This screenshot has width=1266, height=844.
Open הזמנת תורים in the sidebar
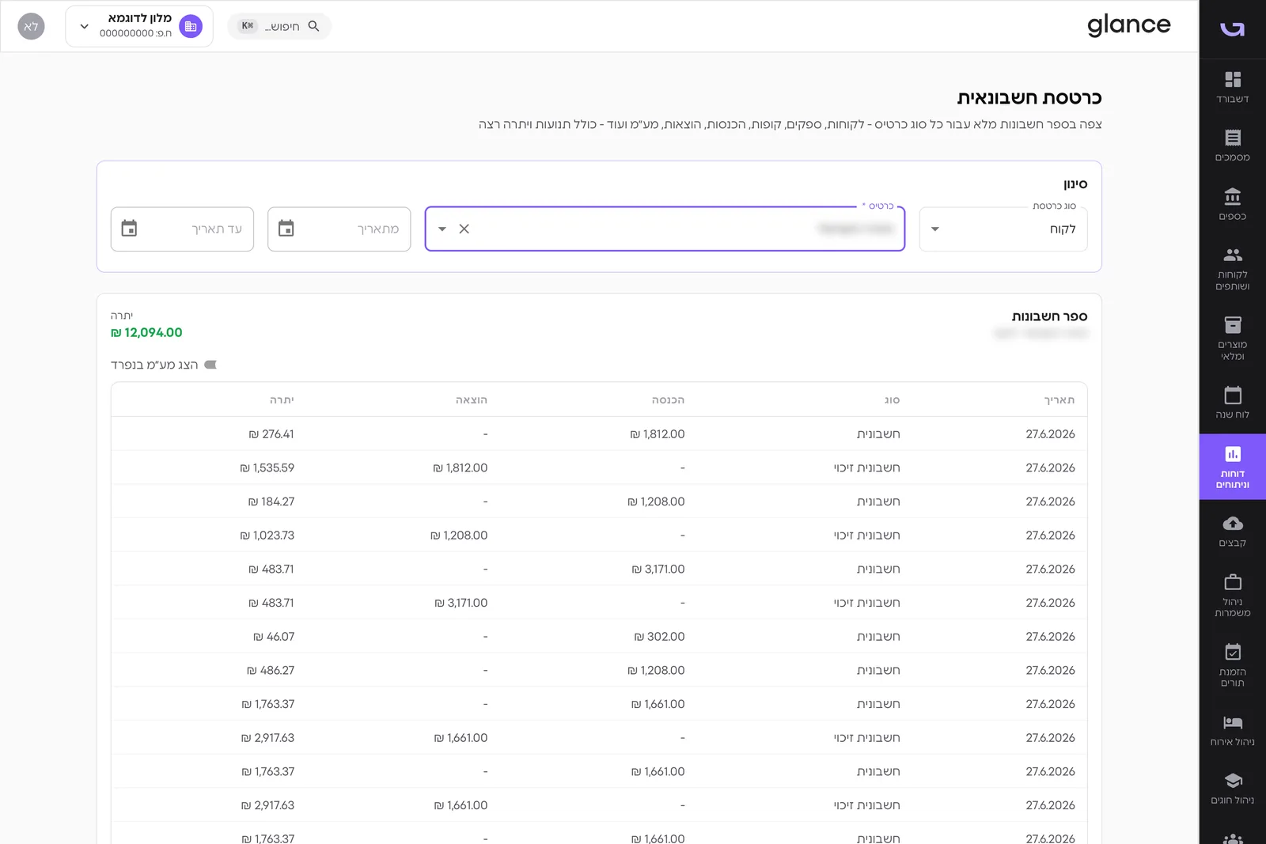[1232, 664]
